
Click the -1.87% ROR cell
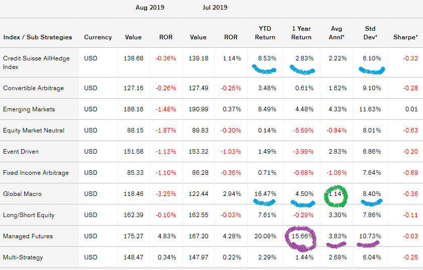(166, 130)
